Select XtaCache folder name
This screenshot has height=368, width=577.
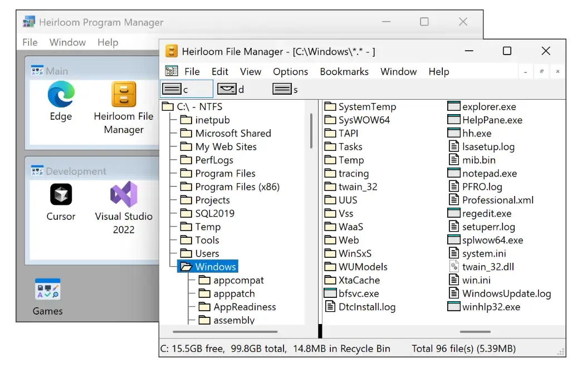point(359,280)
